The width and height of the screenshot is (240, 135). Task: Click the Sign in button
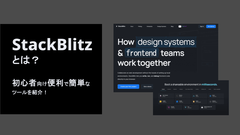tap(202, 26)
